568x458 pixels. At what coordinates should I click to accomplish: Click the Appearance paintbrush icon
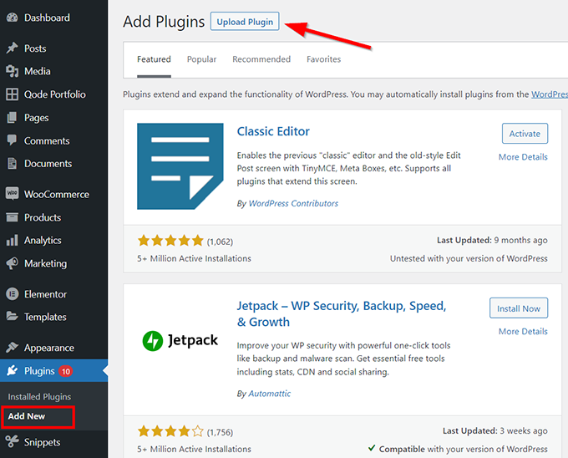pyautogui.click(x=12, y=347)
